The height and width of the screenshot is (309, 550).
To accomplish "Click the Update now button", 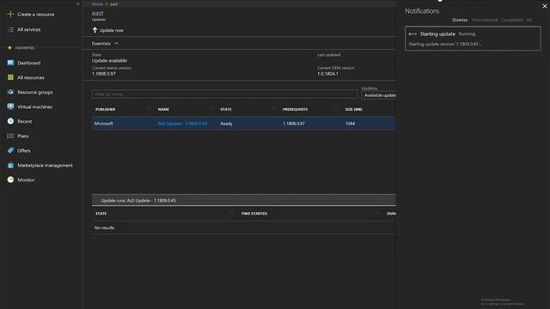I will tap(108, 31).
